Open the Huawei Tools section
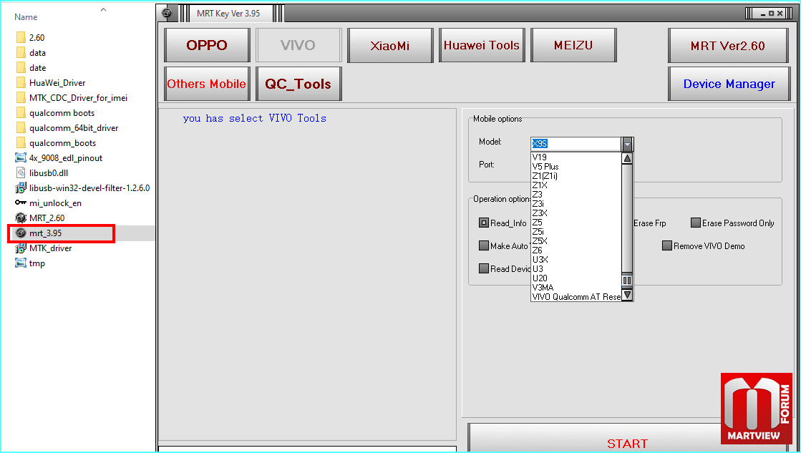 (x=482, y=45)
